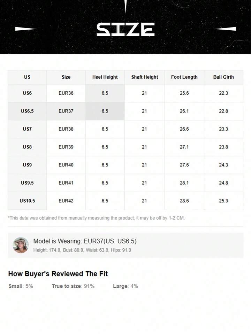Choose the US6 size row

click(x=27, y=93)
